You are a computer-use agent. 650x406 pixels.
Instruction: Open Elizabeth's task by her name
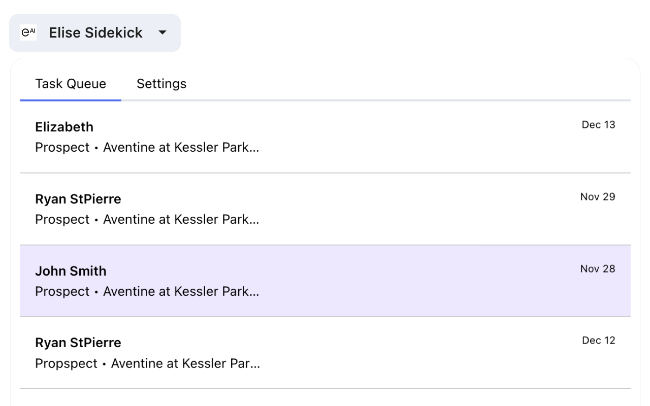point(64,127)
